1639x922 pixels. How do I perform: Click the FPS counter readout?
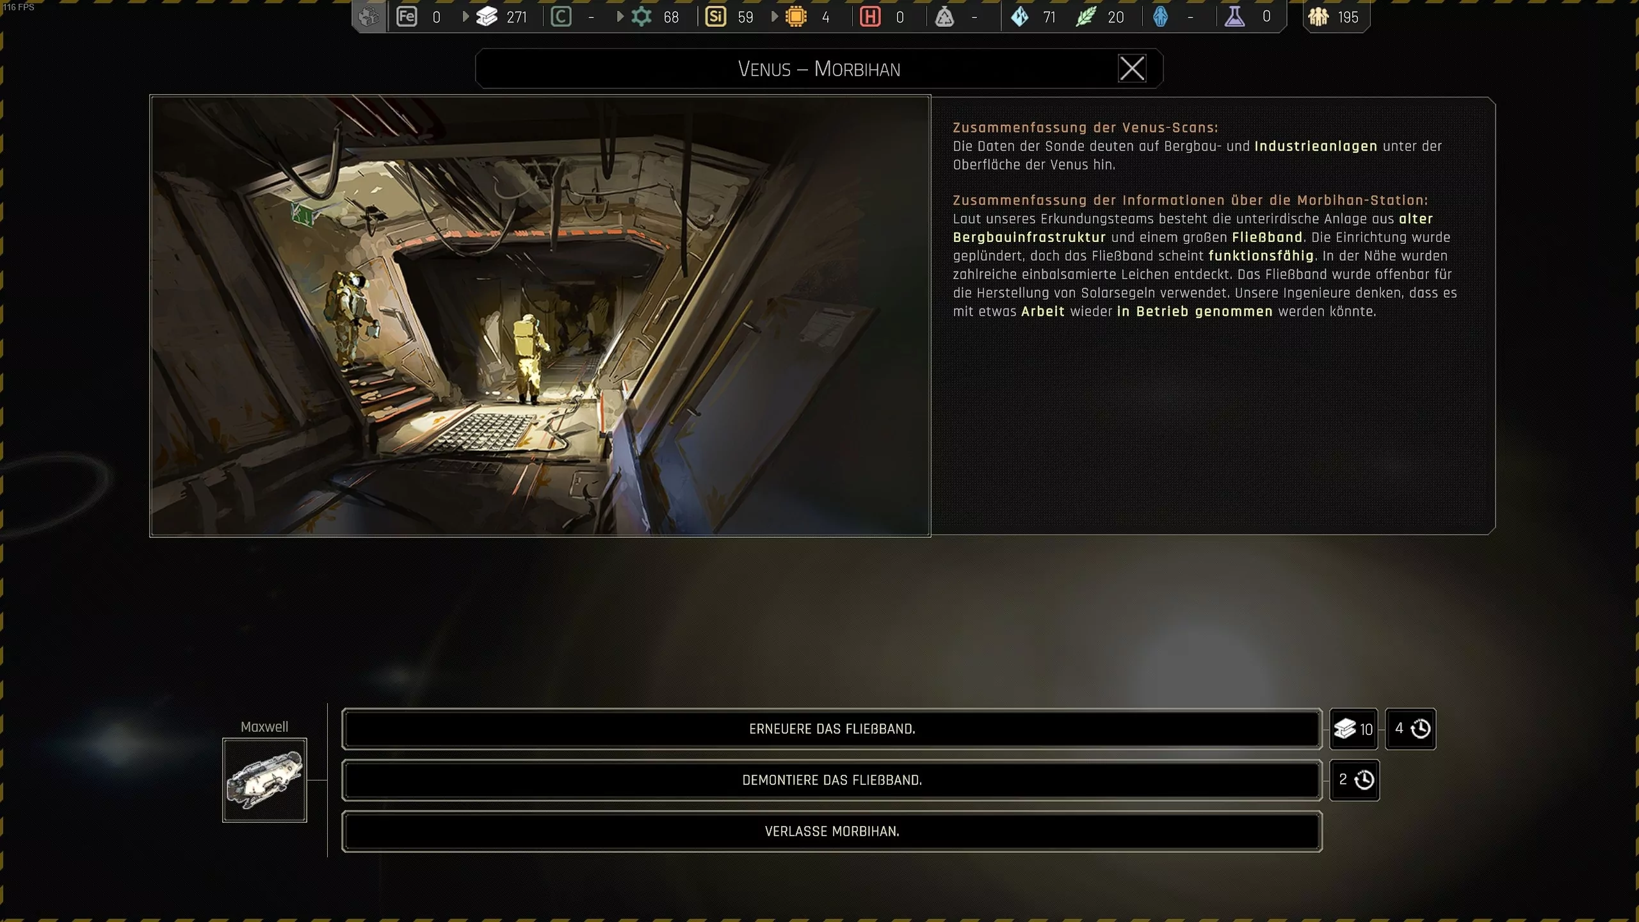(19, 7)
